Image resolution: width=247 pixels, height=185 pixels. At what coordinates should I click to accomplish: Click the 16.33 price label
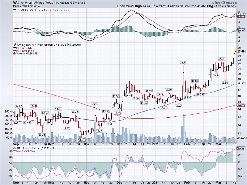coord(187,97)
